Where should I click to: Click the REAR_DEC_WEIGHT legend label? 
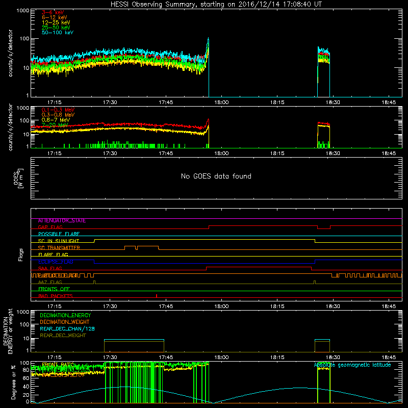[63, 336]
